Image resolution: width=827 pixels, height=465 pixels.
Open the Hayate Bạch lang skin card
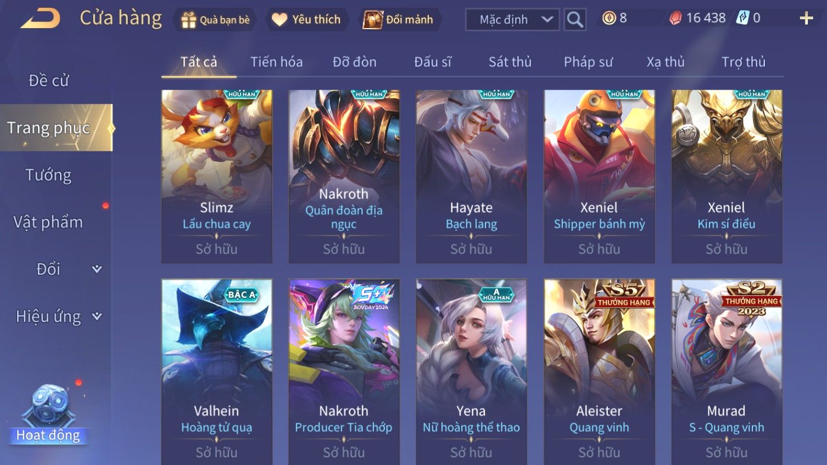(471, 176)
